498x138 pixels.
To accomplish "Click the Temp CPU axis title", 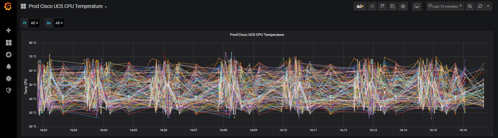I will tap(26, 86).
